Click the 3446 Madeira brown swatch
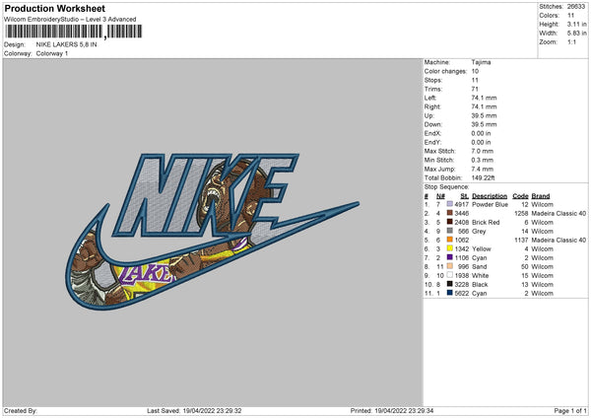Image resolution: width=591 pixels, height=418 pixels. (x=450, y=213)
